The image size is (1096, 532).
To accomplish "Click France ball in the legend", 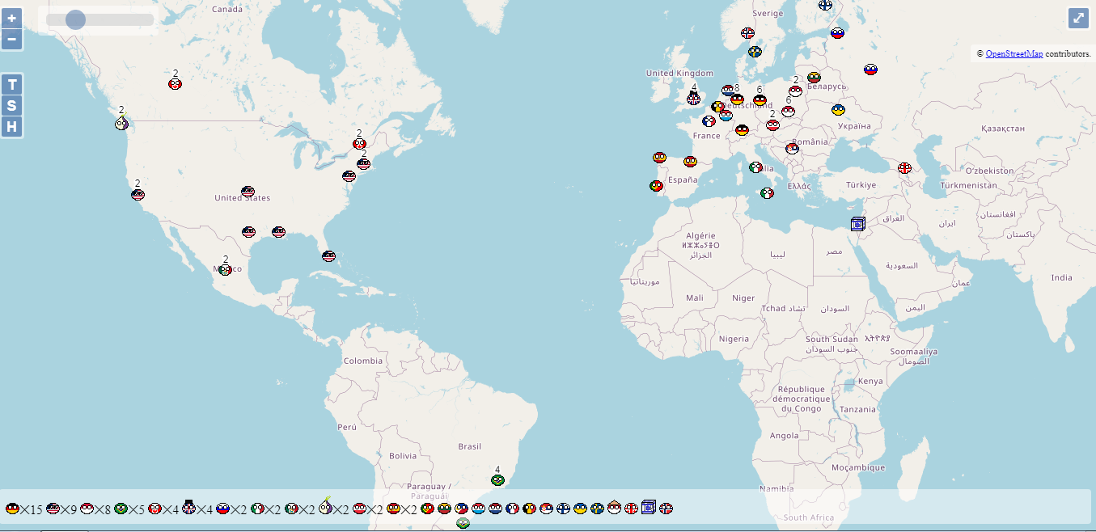I will point(512,509).
